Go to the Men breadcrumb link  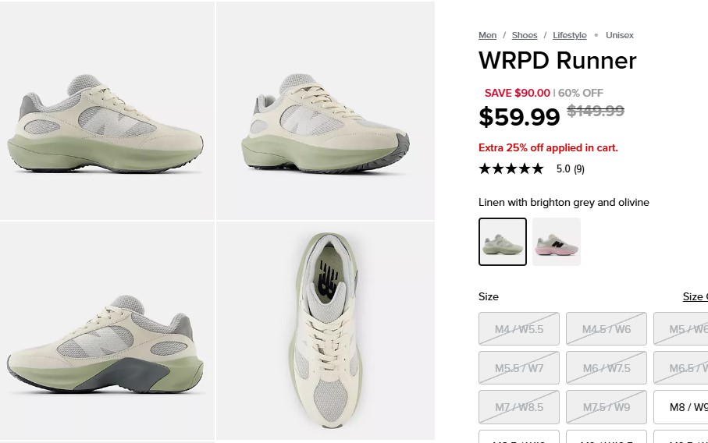click(487, 35)
